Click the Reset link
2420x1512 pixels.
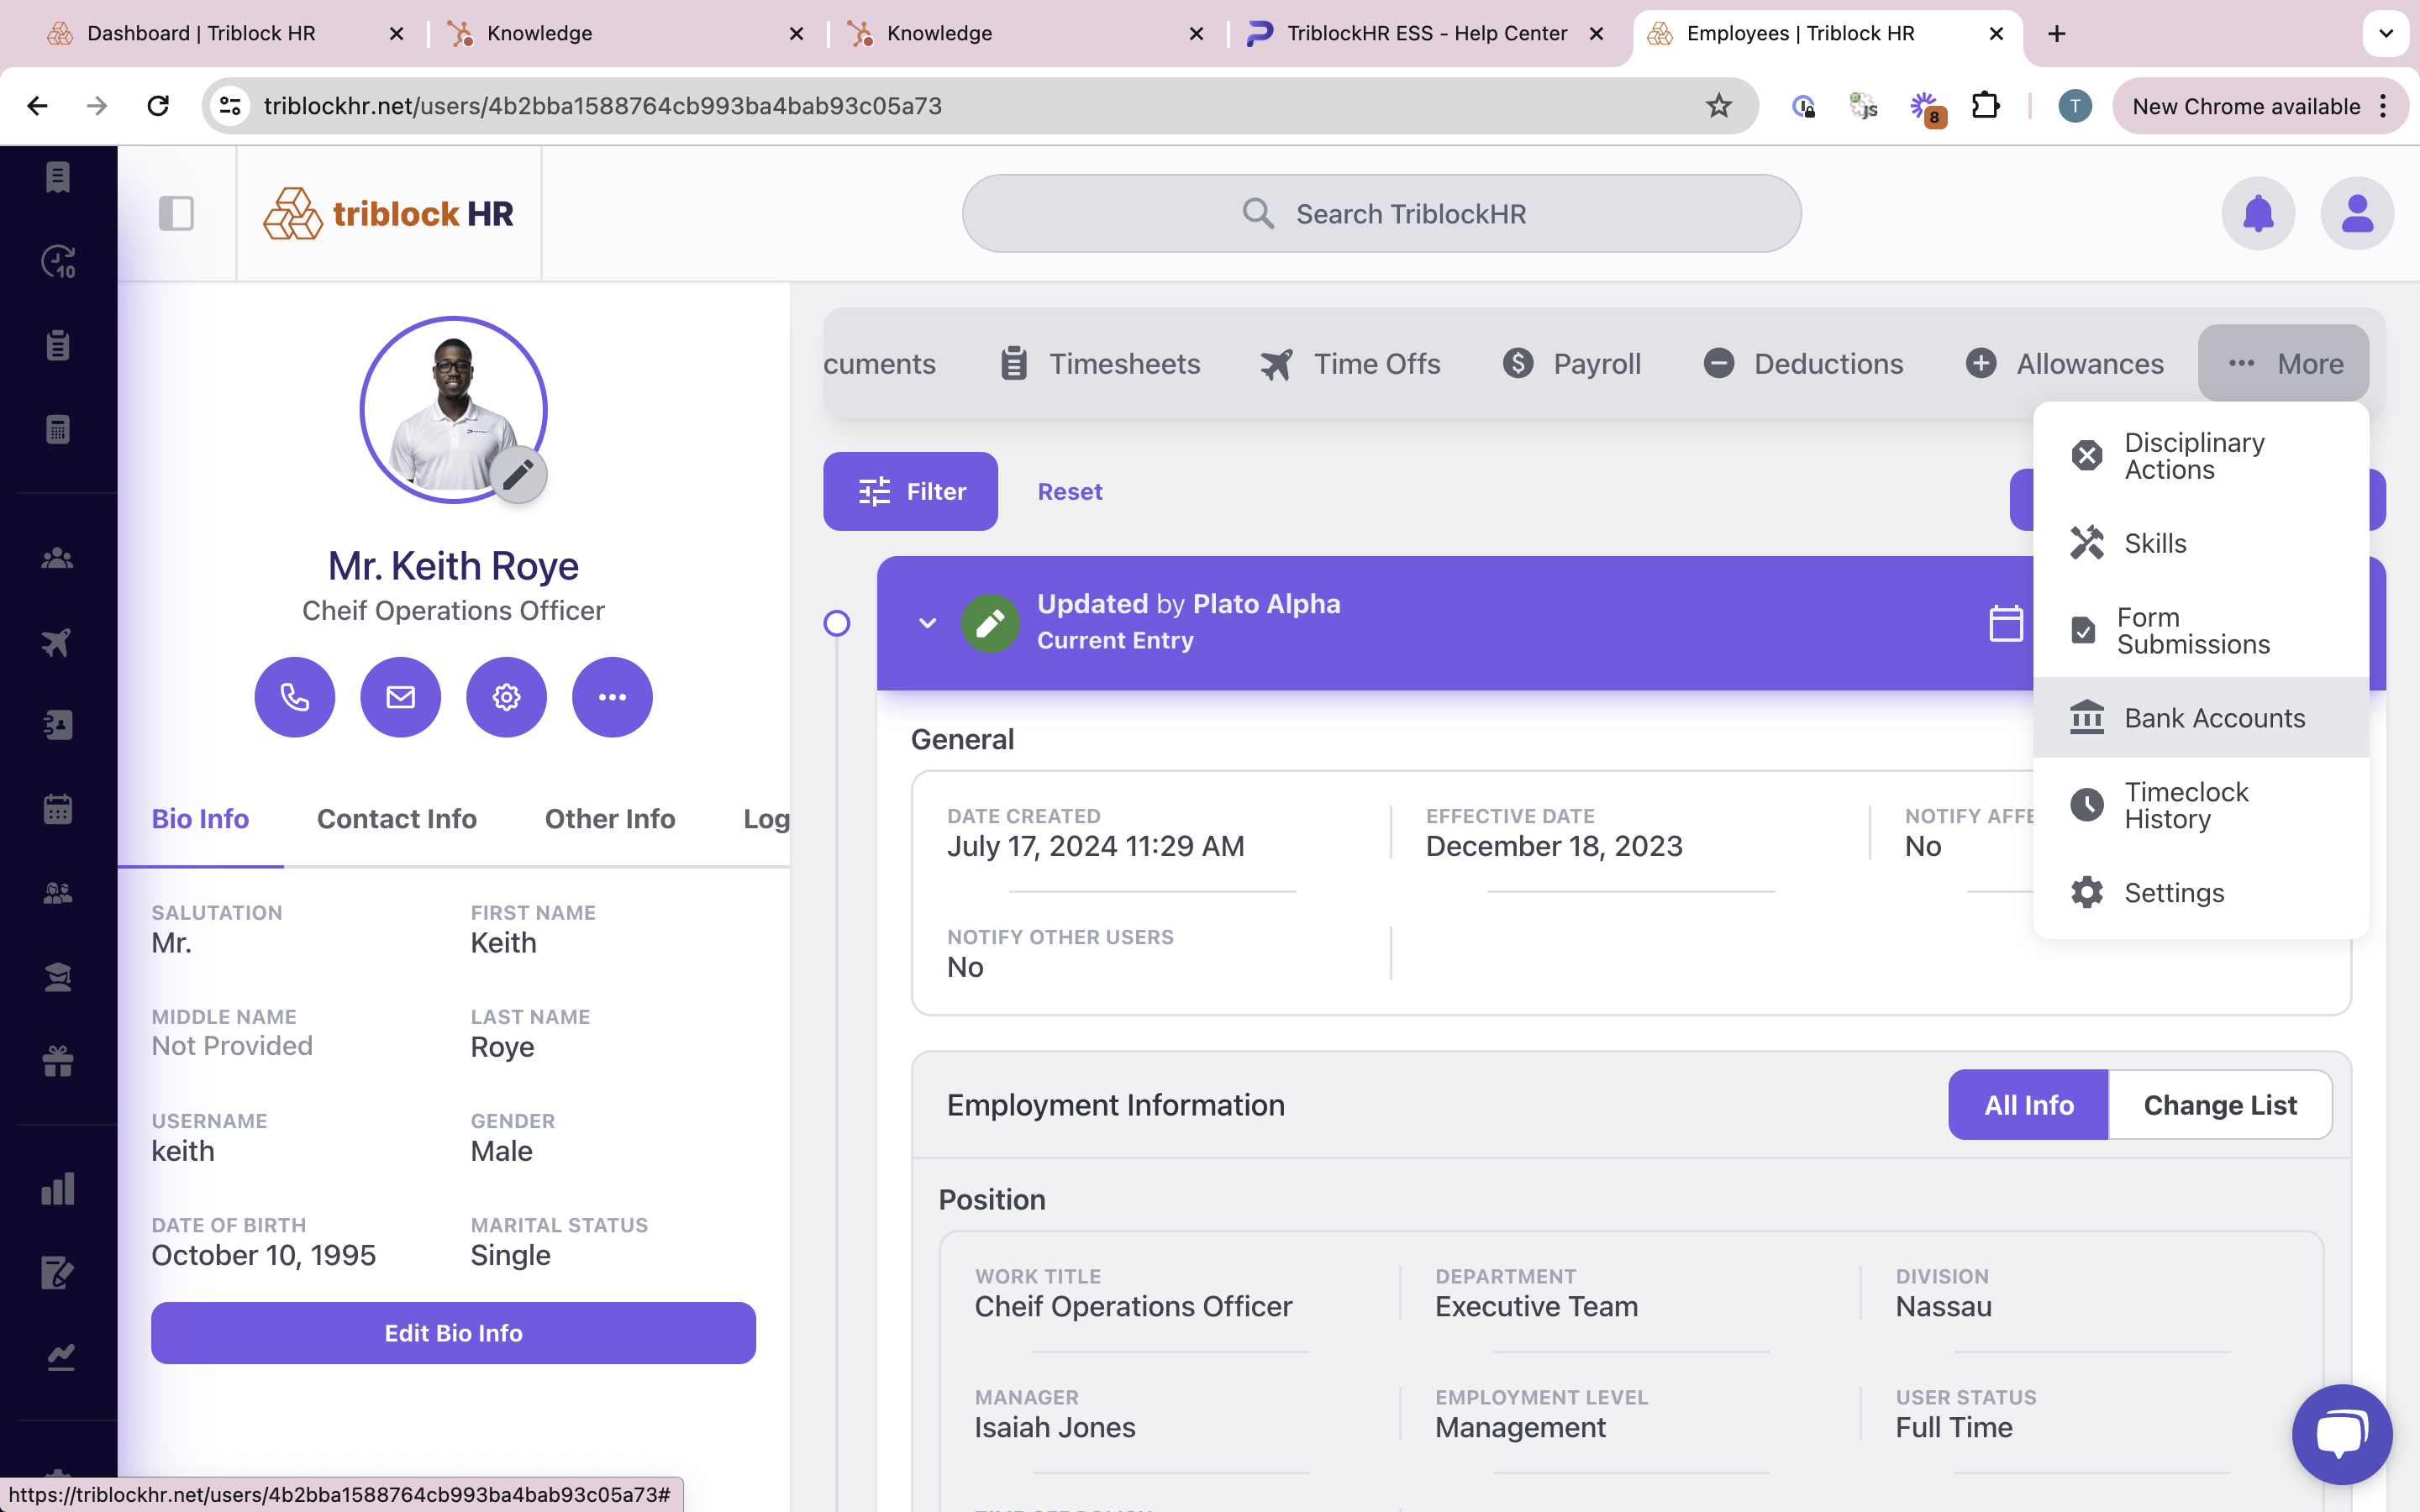pyautogui.click(x=1070, y=491)
